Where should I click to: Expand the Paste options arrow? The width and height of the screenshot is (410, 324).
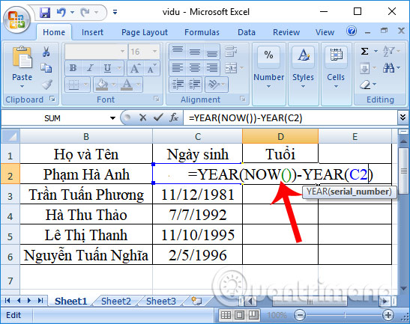[x=22, y=86]
